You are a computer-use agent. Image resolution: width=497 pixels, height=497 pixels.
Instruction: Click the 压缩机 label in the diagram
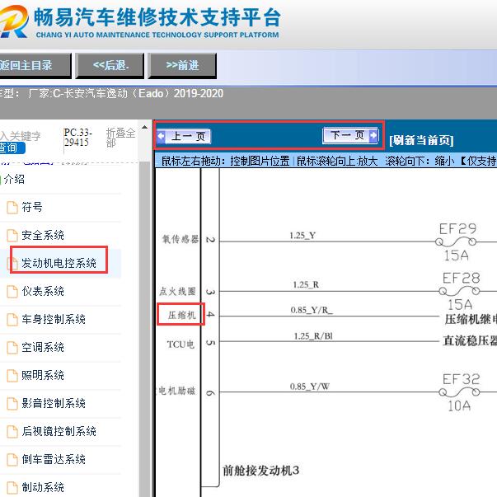tap(181, 315)
